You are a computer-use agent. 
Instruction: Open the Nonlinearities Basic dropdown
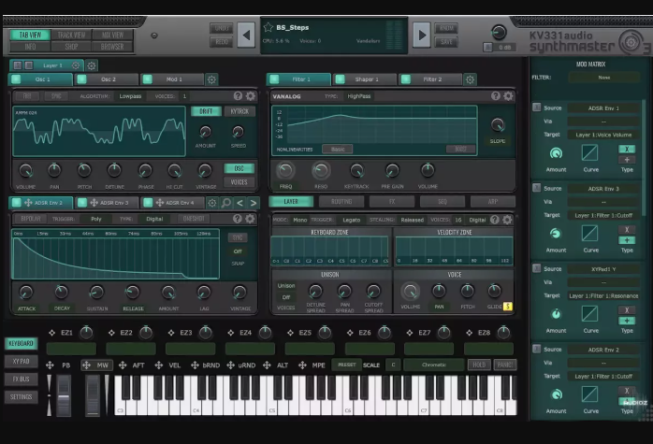pyautogui.click(x=338, y=149)
